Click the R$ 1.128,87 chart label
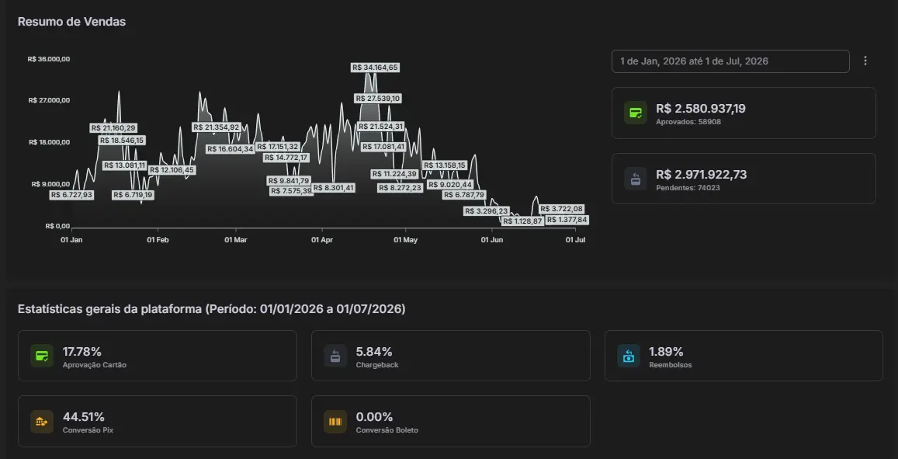Screen dimensions: 898x459 [522, 221]
